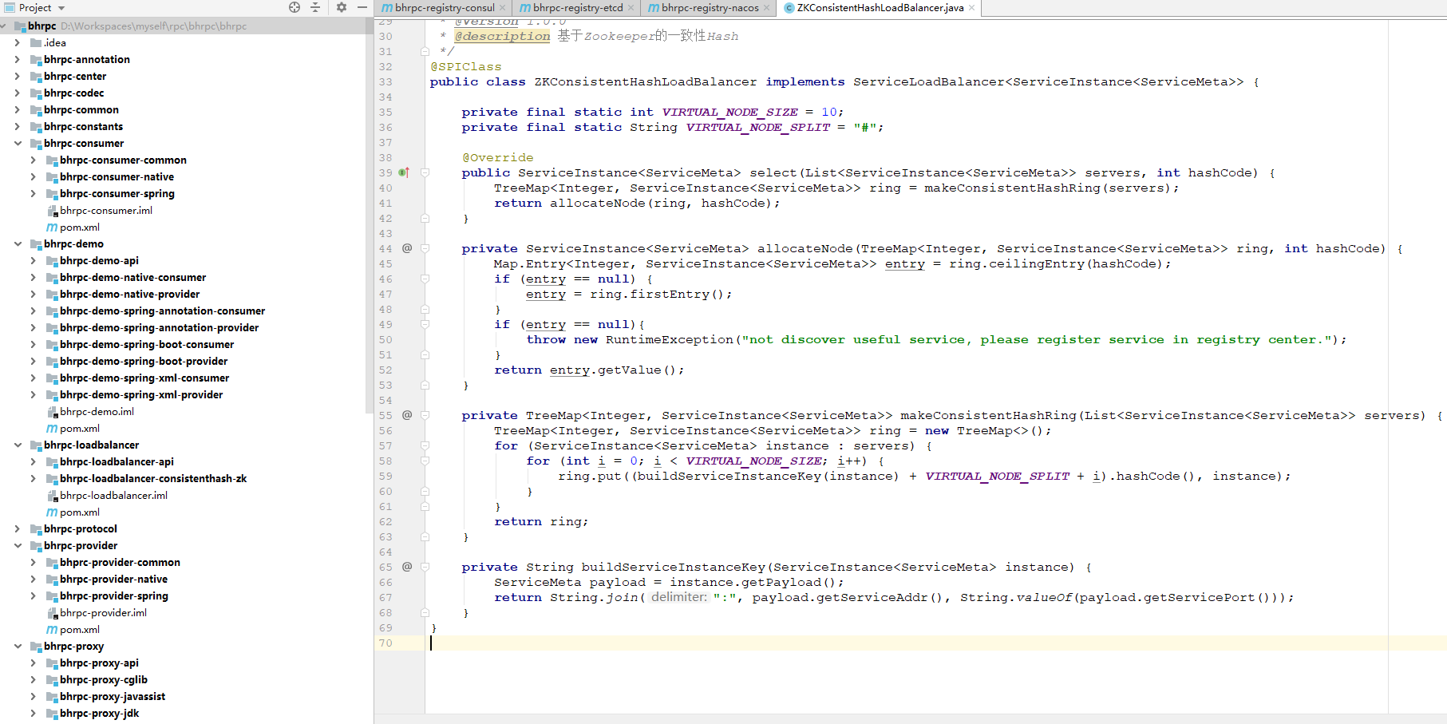Switch to the bhrpc-registry-consul tab
The height and width of the screenshot is (724, 1447).
click(445, 8)
